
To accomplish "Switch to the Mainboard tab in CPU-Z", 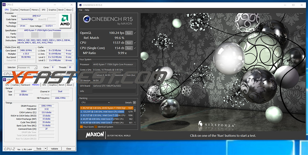I will coord(25,10).
